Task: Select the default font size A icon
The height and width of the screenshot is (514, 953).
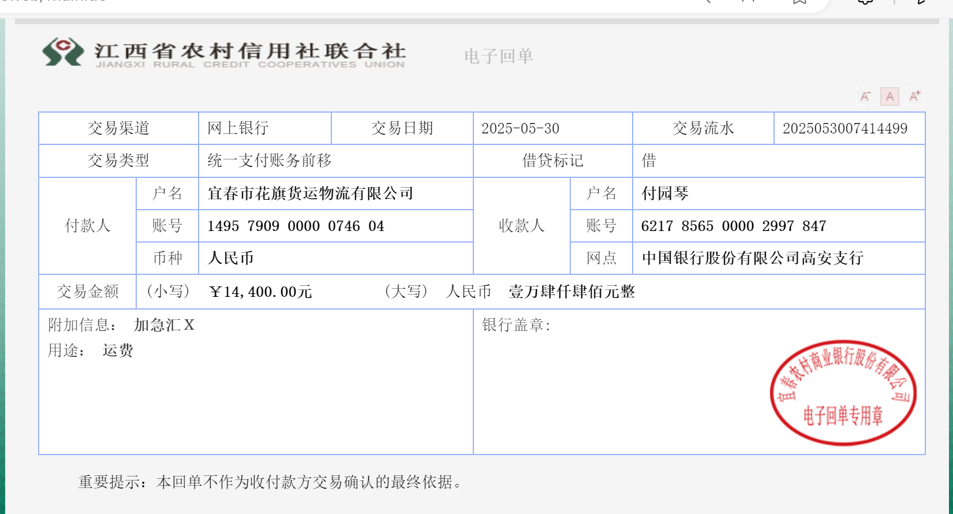Action: [x=890, y=96]
